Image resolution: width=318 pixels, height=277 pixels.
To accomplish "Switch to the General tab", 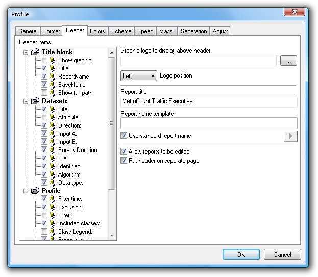I will point(28,31).
